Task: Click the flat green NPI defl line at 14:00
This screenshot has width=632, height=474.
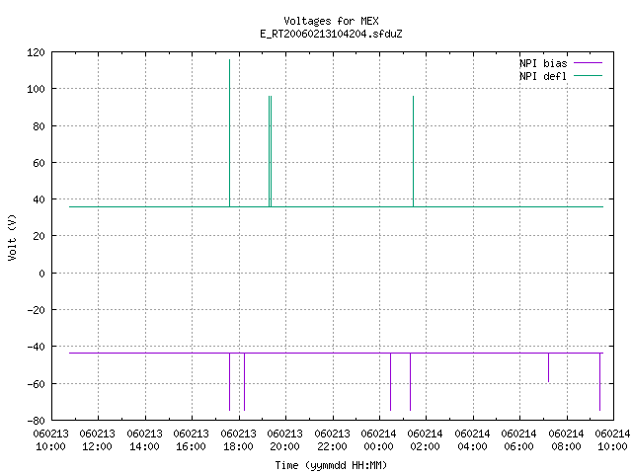Action: pos(145,206)
